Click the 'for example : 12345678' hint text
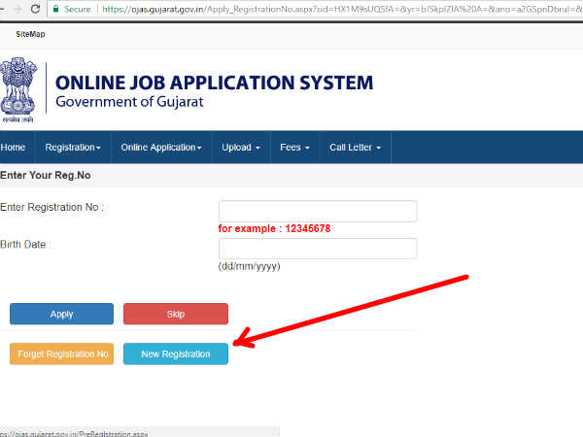583x437 pixels. (274, 228)
